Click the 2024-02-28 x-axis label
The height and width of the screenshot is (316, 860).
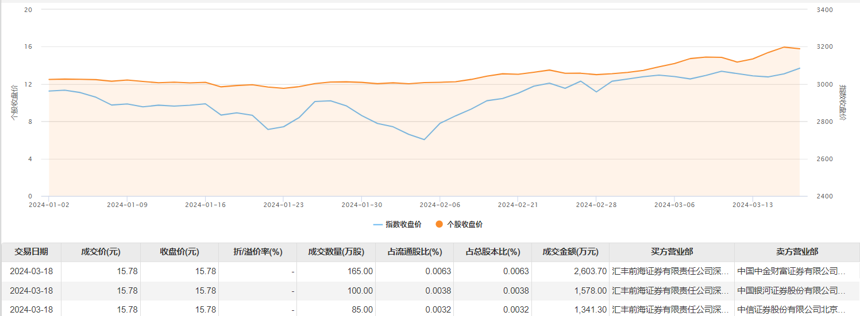[x=596, y=204]
